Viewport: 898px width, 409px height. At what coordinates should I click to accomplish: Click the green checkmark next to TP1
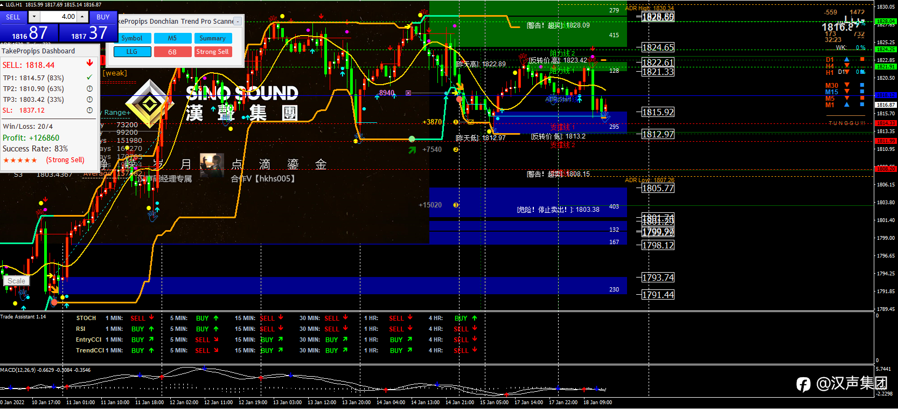[x=89, y=78]
